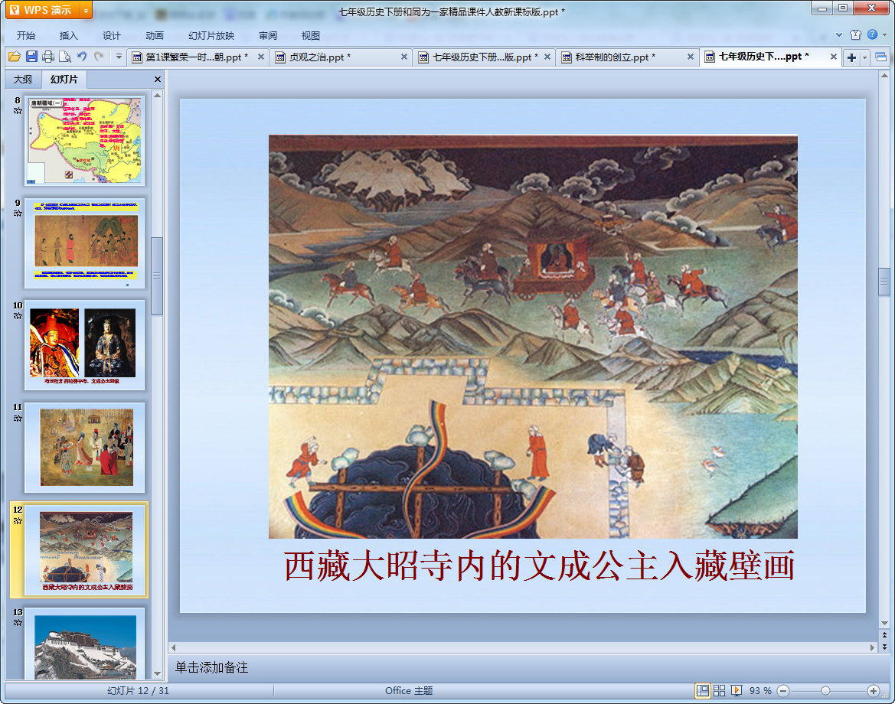The height and width of the screenshot is (704, 895).
Task: Open the 动画 menu tab
Action: pyautogui.click(x=154, y=35)
